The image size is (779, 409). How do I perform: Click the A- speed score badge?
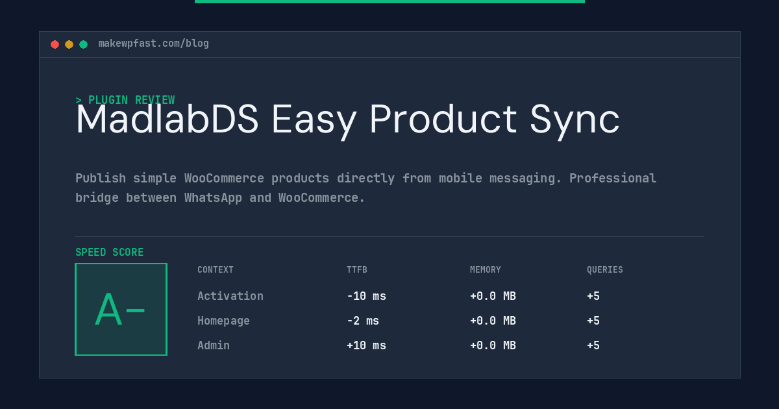point(121,309)
